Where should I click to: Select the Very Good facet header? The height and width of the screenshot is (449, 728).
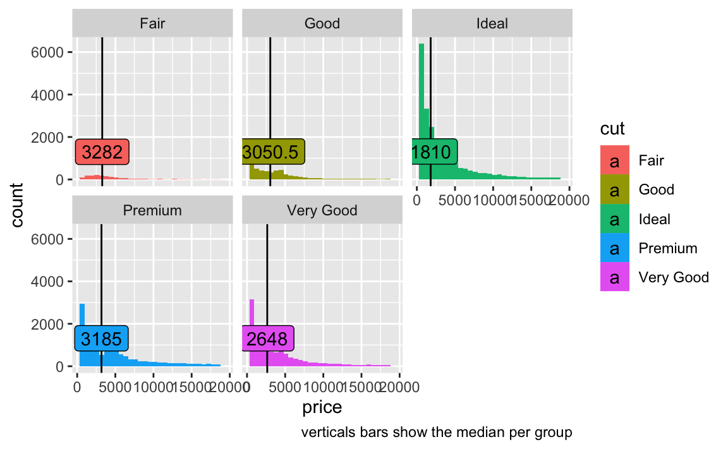(322, 210)
